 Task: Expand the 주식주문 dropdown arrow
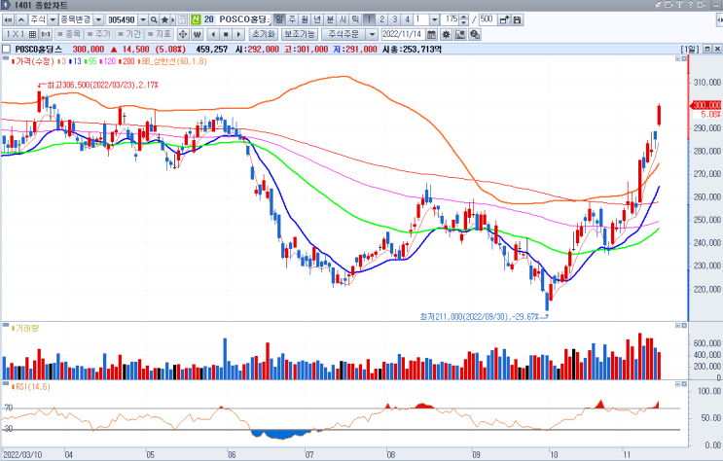[x=372, y=35]
